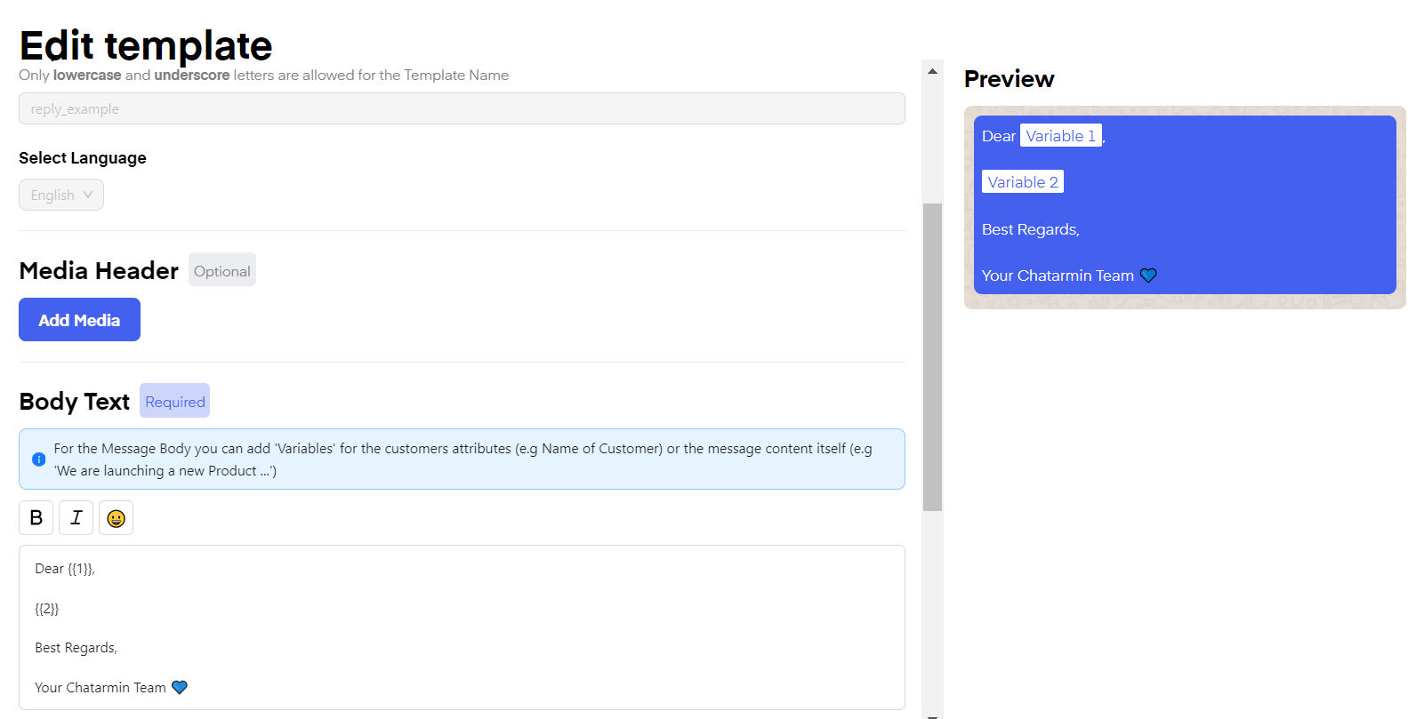Open the emoji picker
The width and height of the screenshot is (1416, 719).
pos(116,518)
